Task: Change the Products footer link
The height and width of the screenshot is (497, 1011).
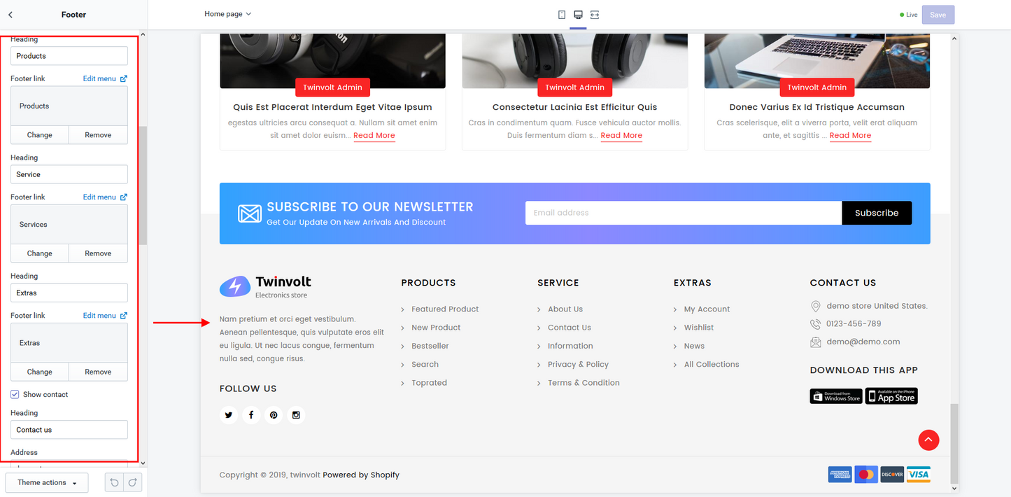Action: 39,134
